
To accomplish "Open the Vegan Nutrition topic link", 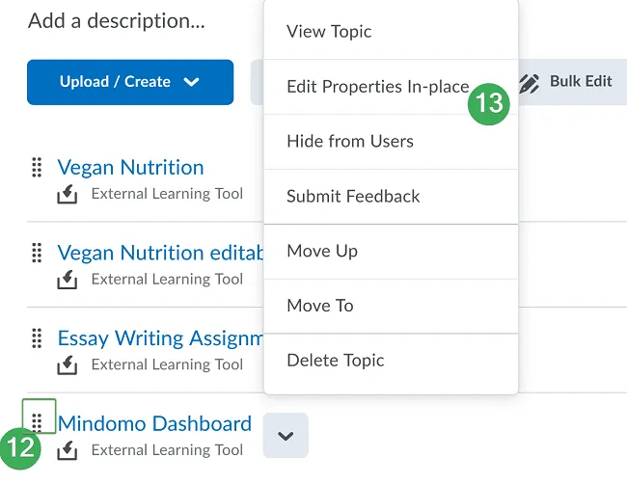I will point(130,168).
